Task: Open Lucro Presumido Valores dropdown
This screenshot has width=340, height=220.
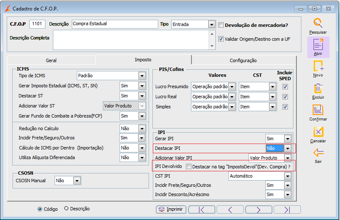Action: pos(232,86)
